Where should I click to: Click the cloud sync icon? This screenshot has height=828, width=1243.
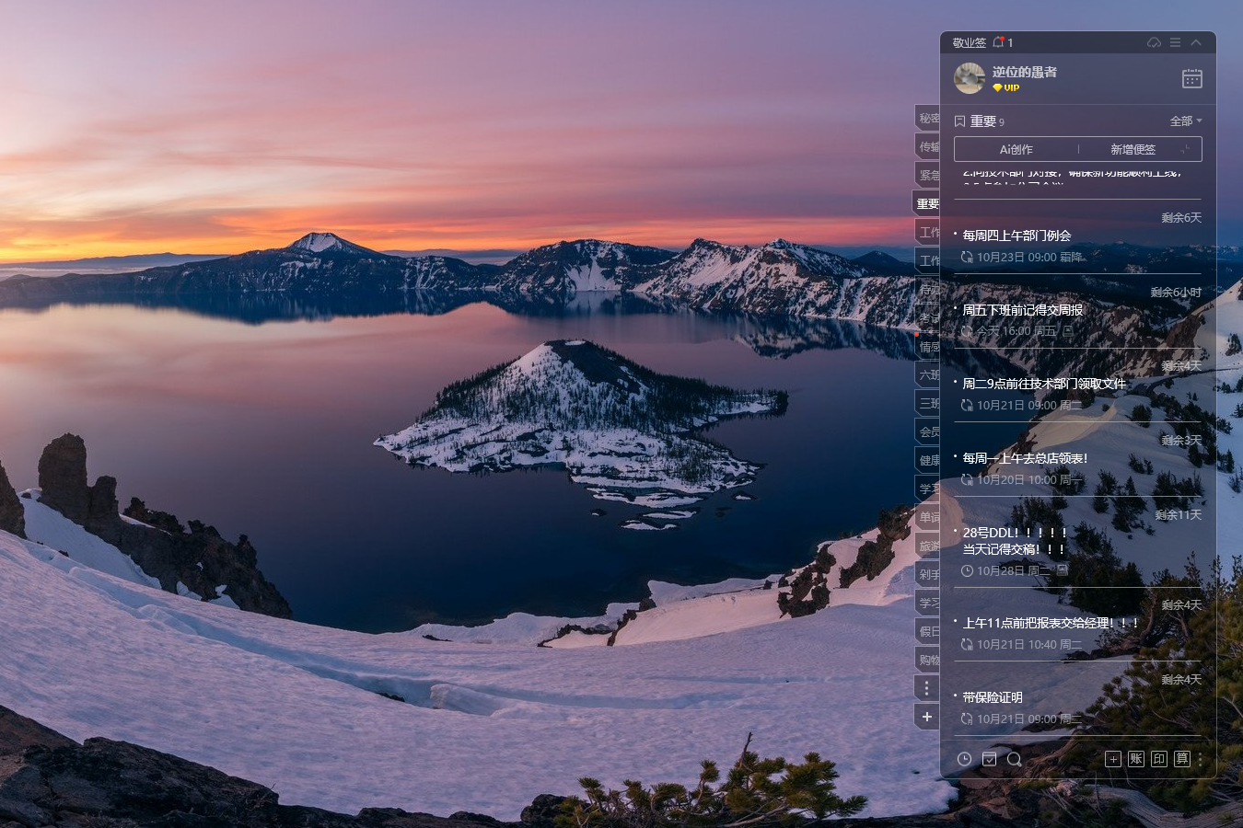click(1154, 42)
